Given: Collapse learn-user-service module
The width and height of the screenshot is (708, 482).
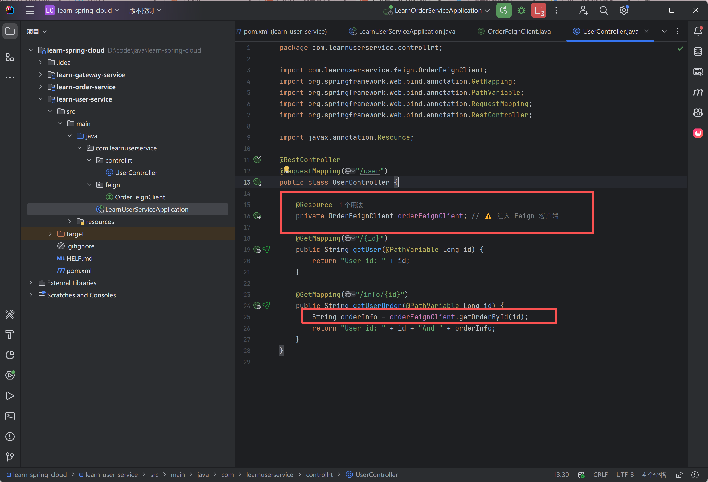Looking at the screenshot, I should 40,99.
